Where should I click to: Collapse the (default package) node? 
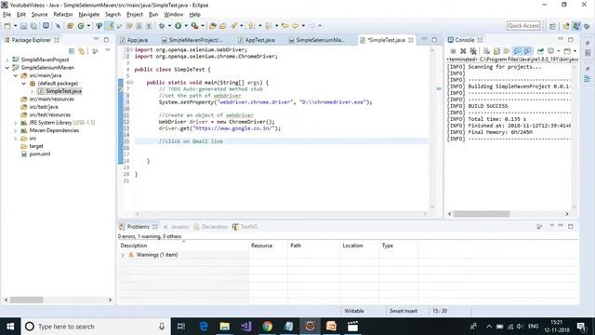click(24, 83)
